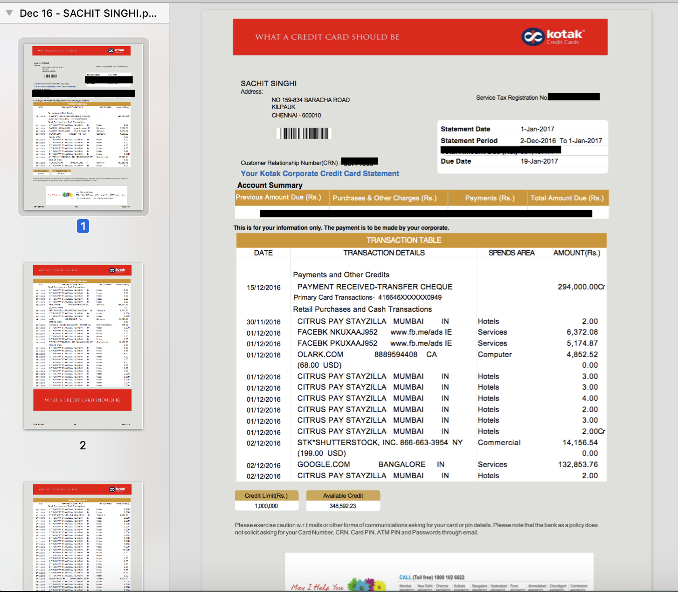The image size is (678, 592).
Task: Click the 294,000.00Cr payment amount
Action: [581, 287]
